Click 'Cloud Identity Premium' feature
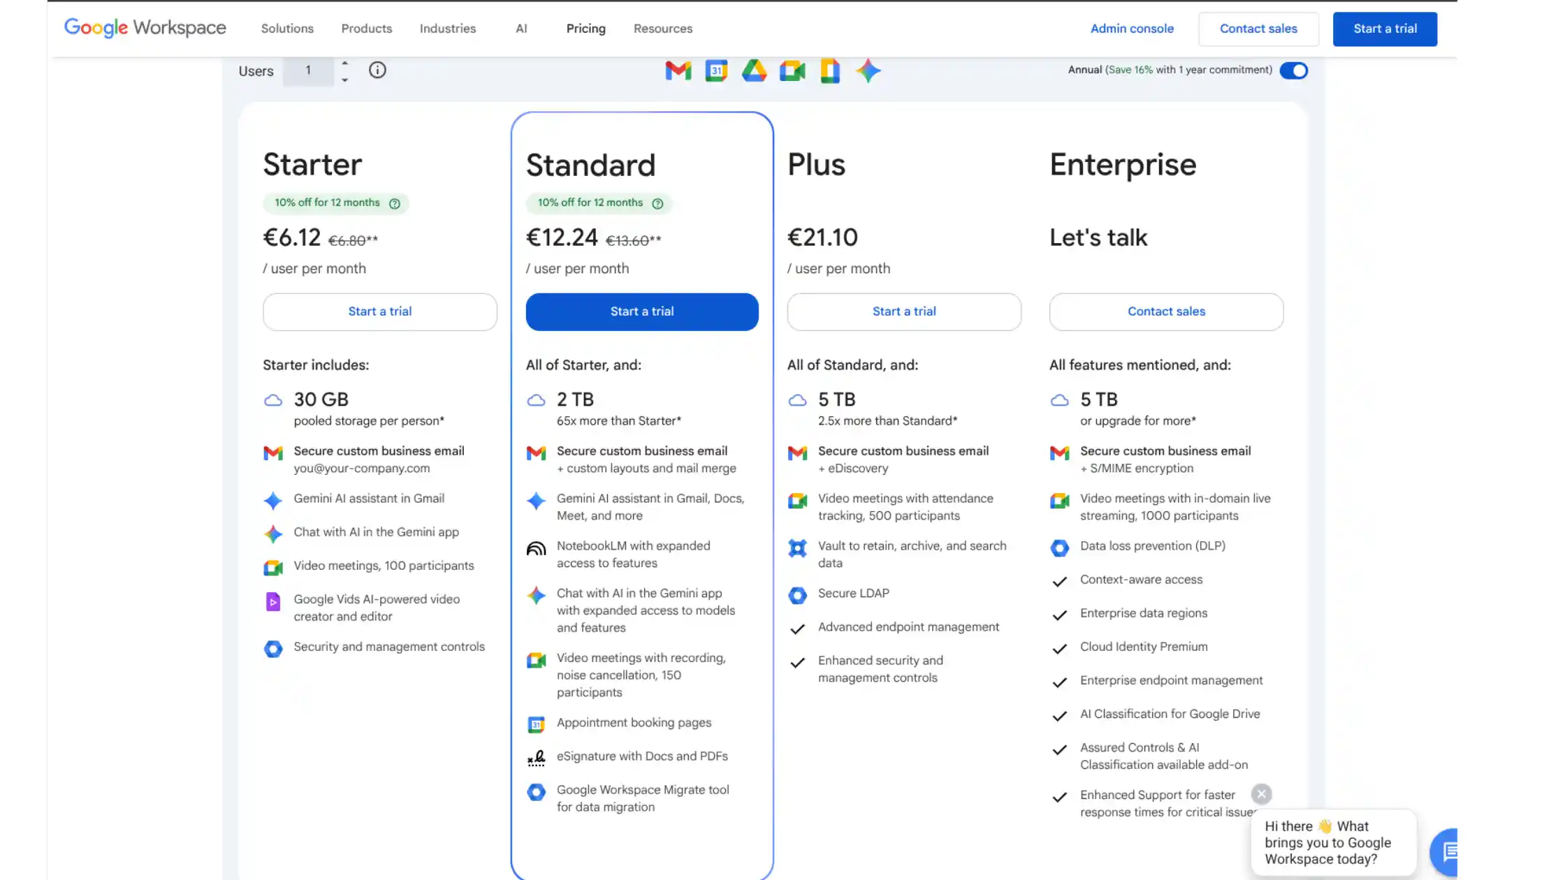The width and height of the screenshot is (1565, 880). 1144,647
